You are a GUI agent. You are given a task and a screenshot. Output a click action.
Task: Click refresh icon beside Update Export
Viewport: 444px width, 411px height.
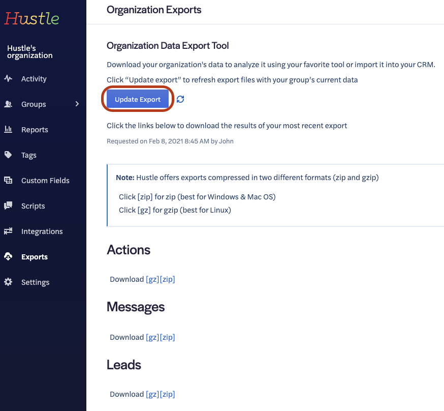tap(180, 99)
